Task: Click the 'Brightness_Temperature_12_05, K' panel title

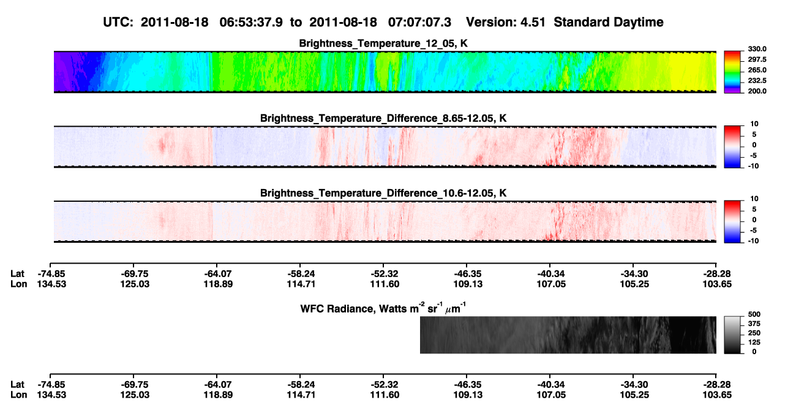Action: (x=383, y=43)
